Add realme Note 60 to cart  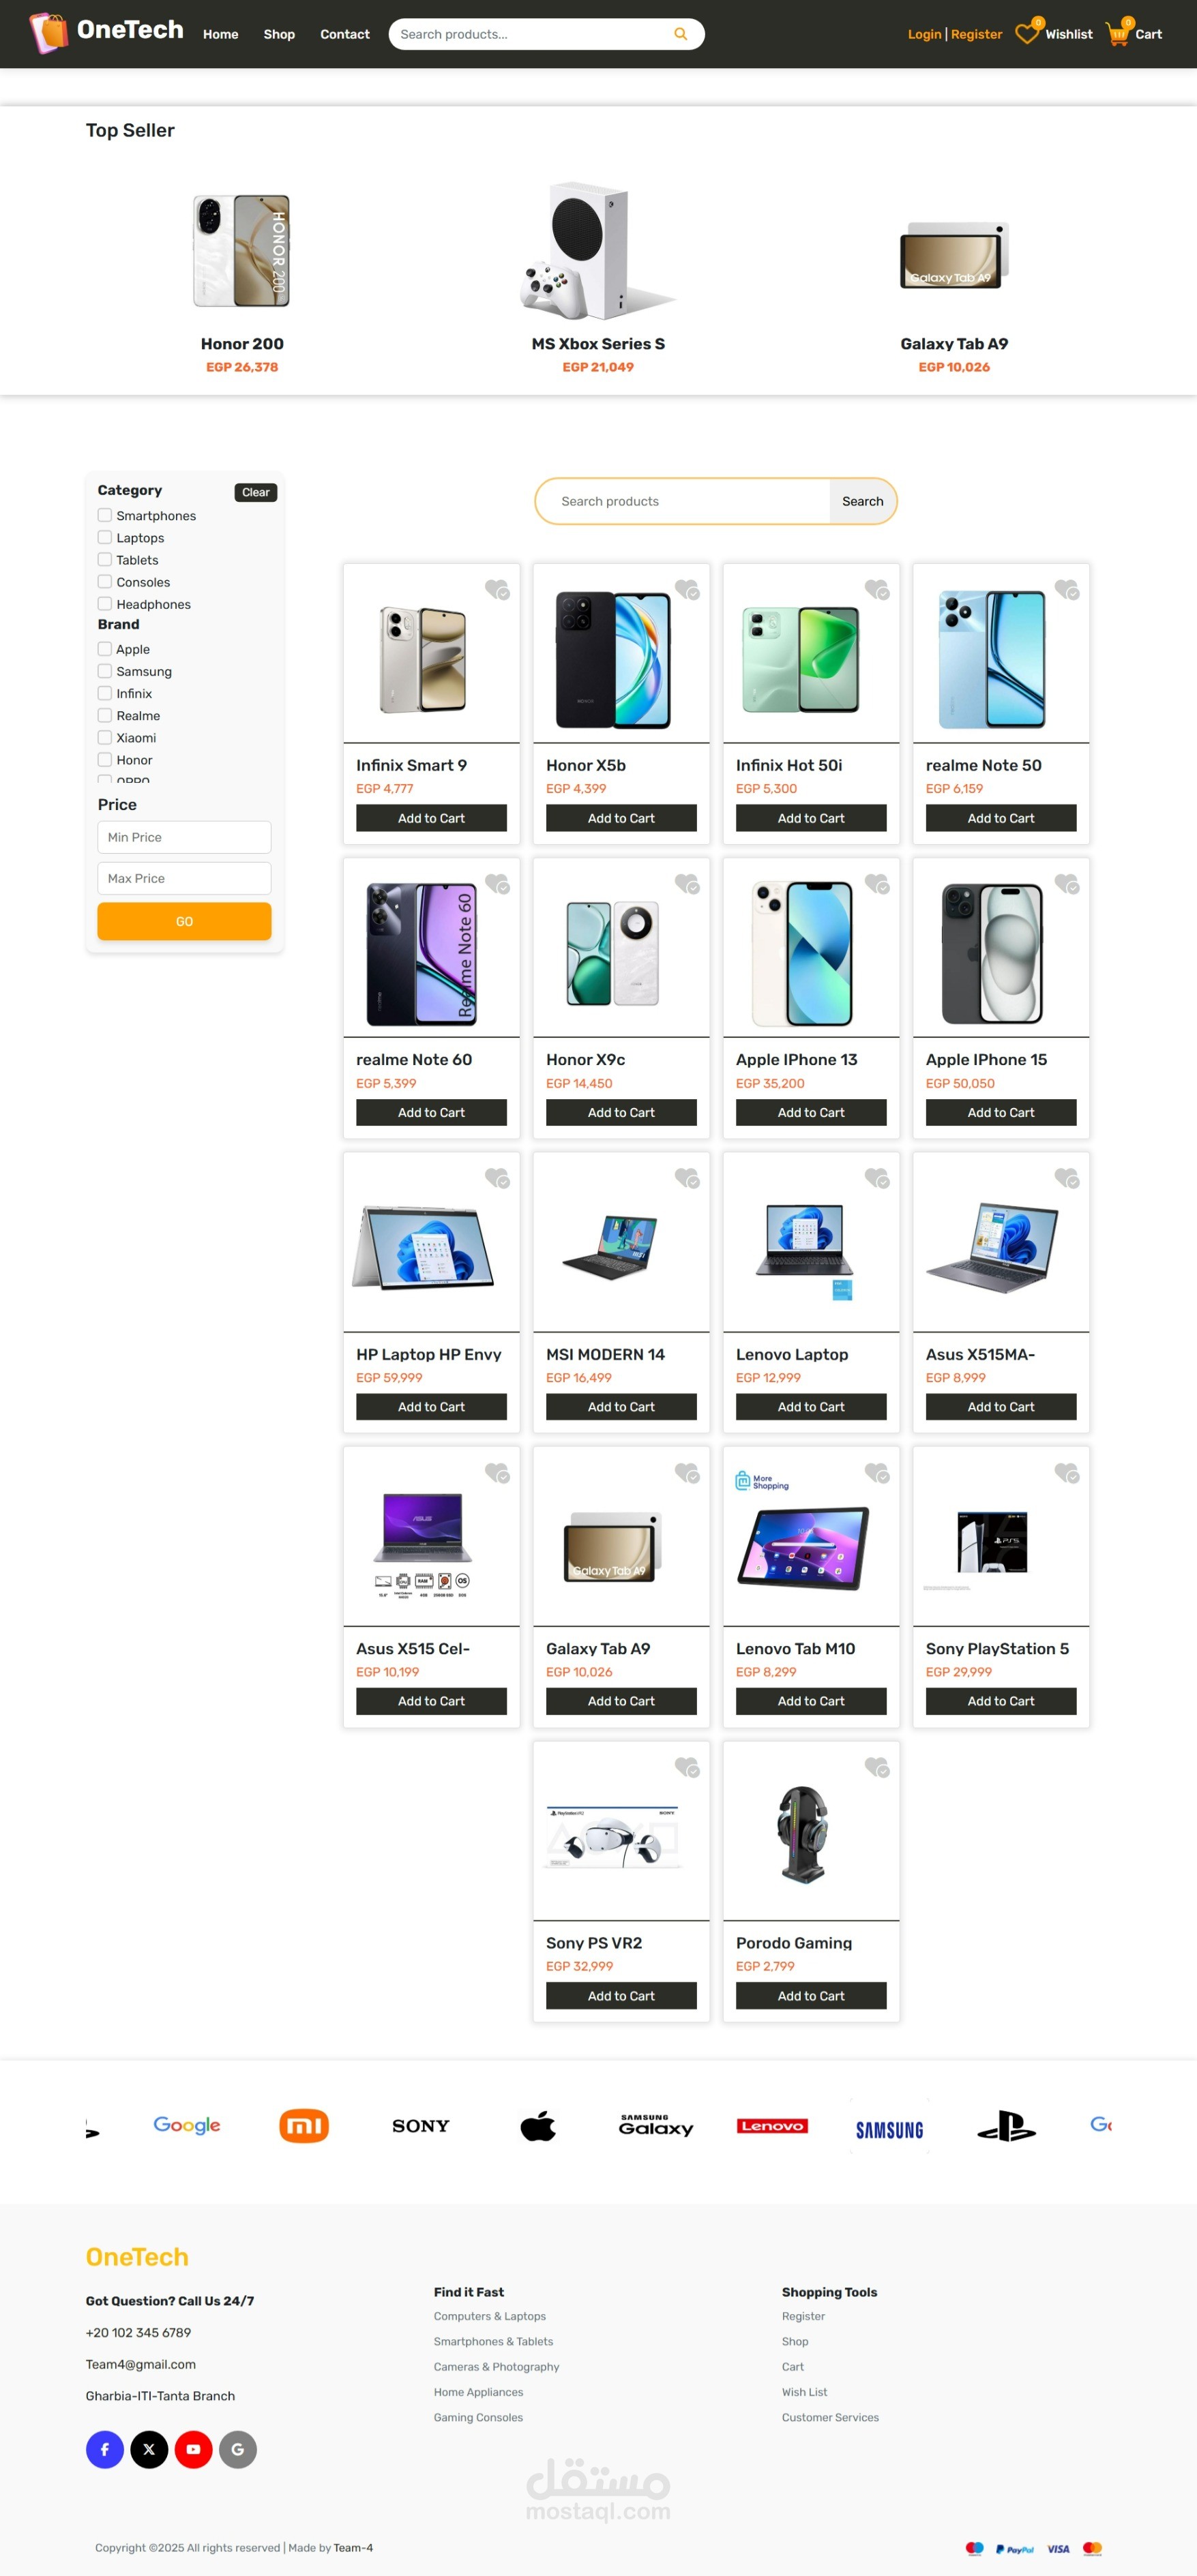431,1112
